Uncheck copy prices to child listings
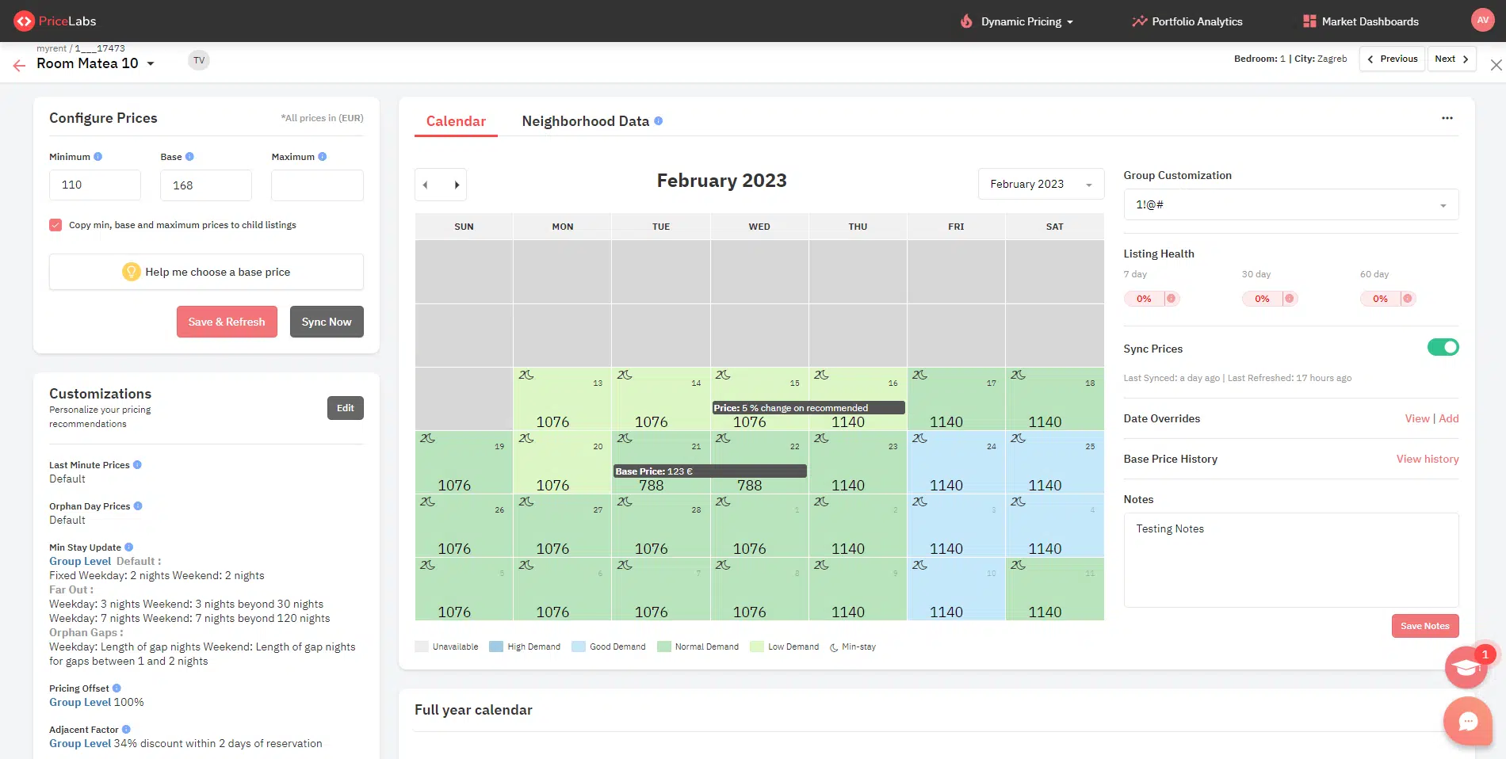The image size is (1506, 759). [x=55, y=225]
